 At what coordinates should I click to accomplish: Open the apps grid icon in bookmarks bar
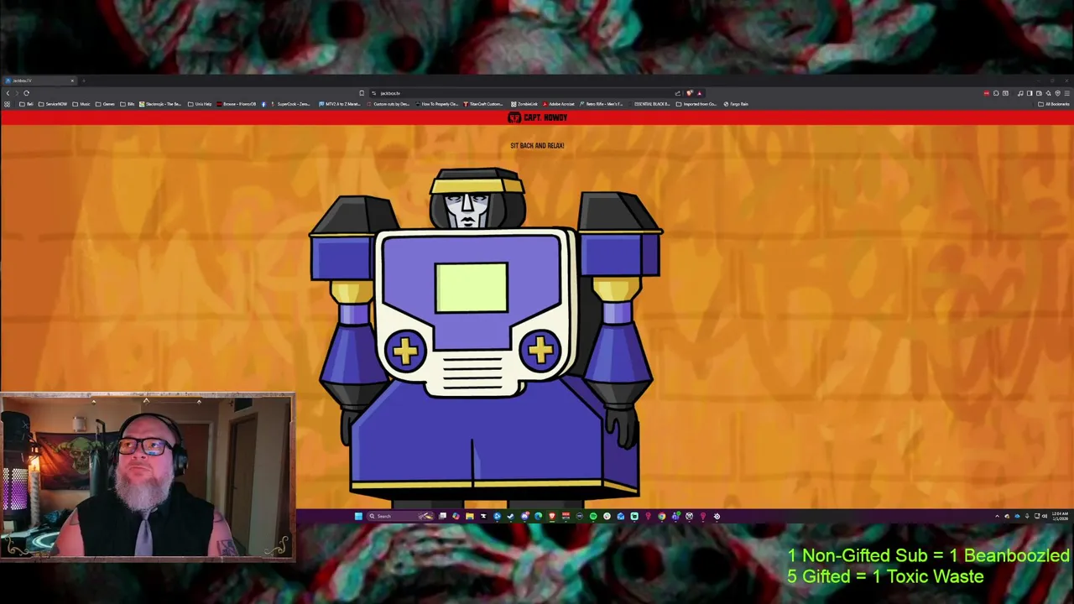click(8, 104)
